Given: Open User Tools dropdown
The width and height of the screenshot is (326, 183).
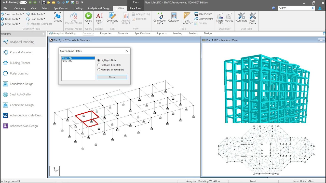Looking at the screenshot, I should tap(253, 18).
